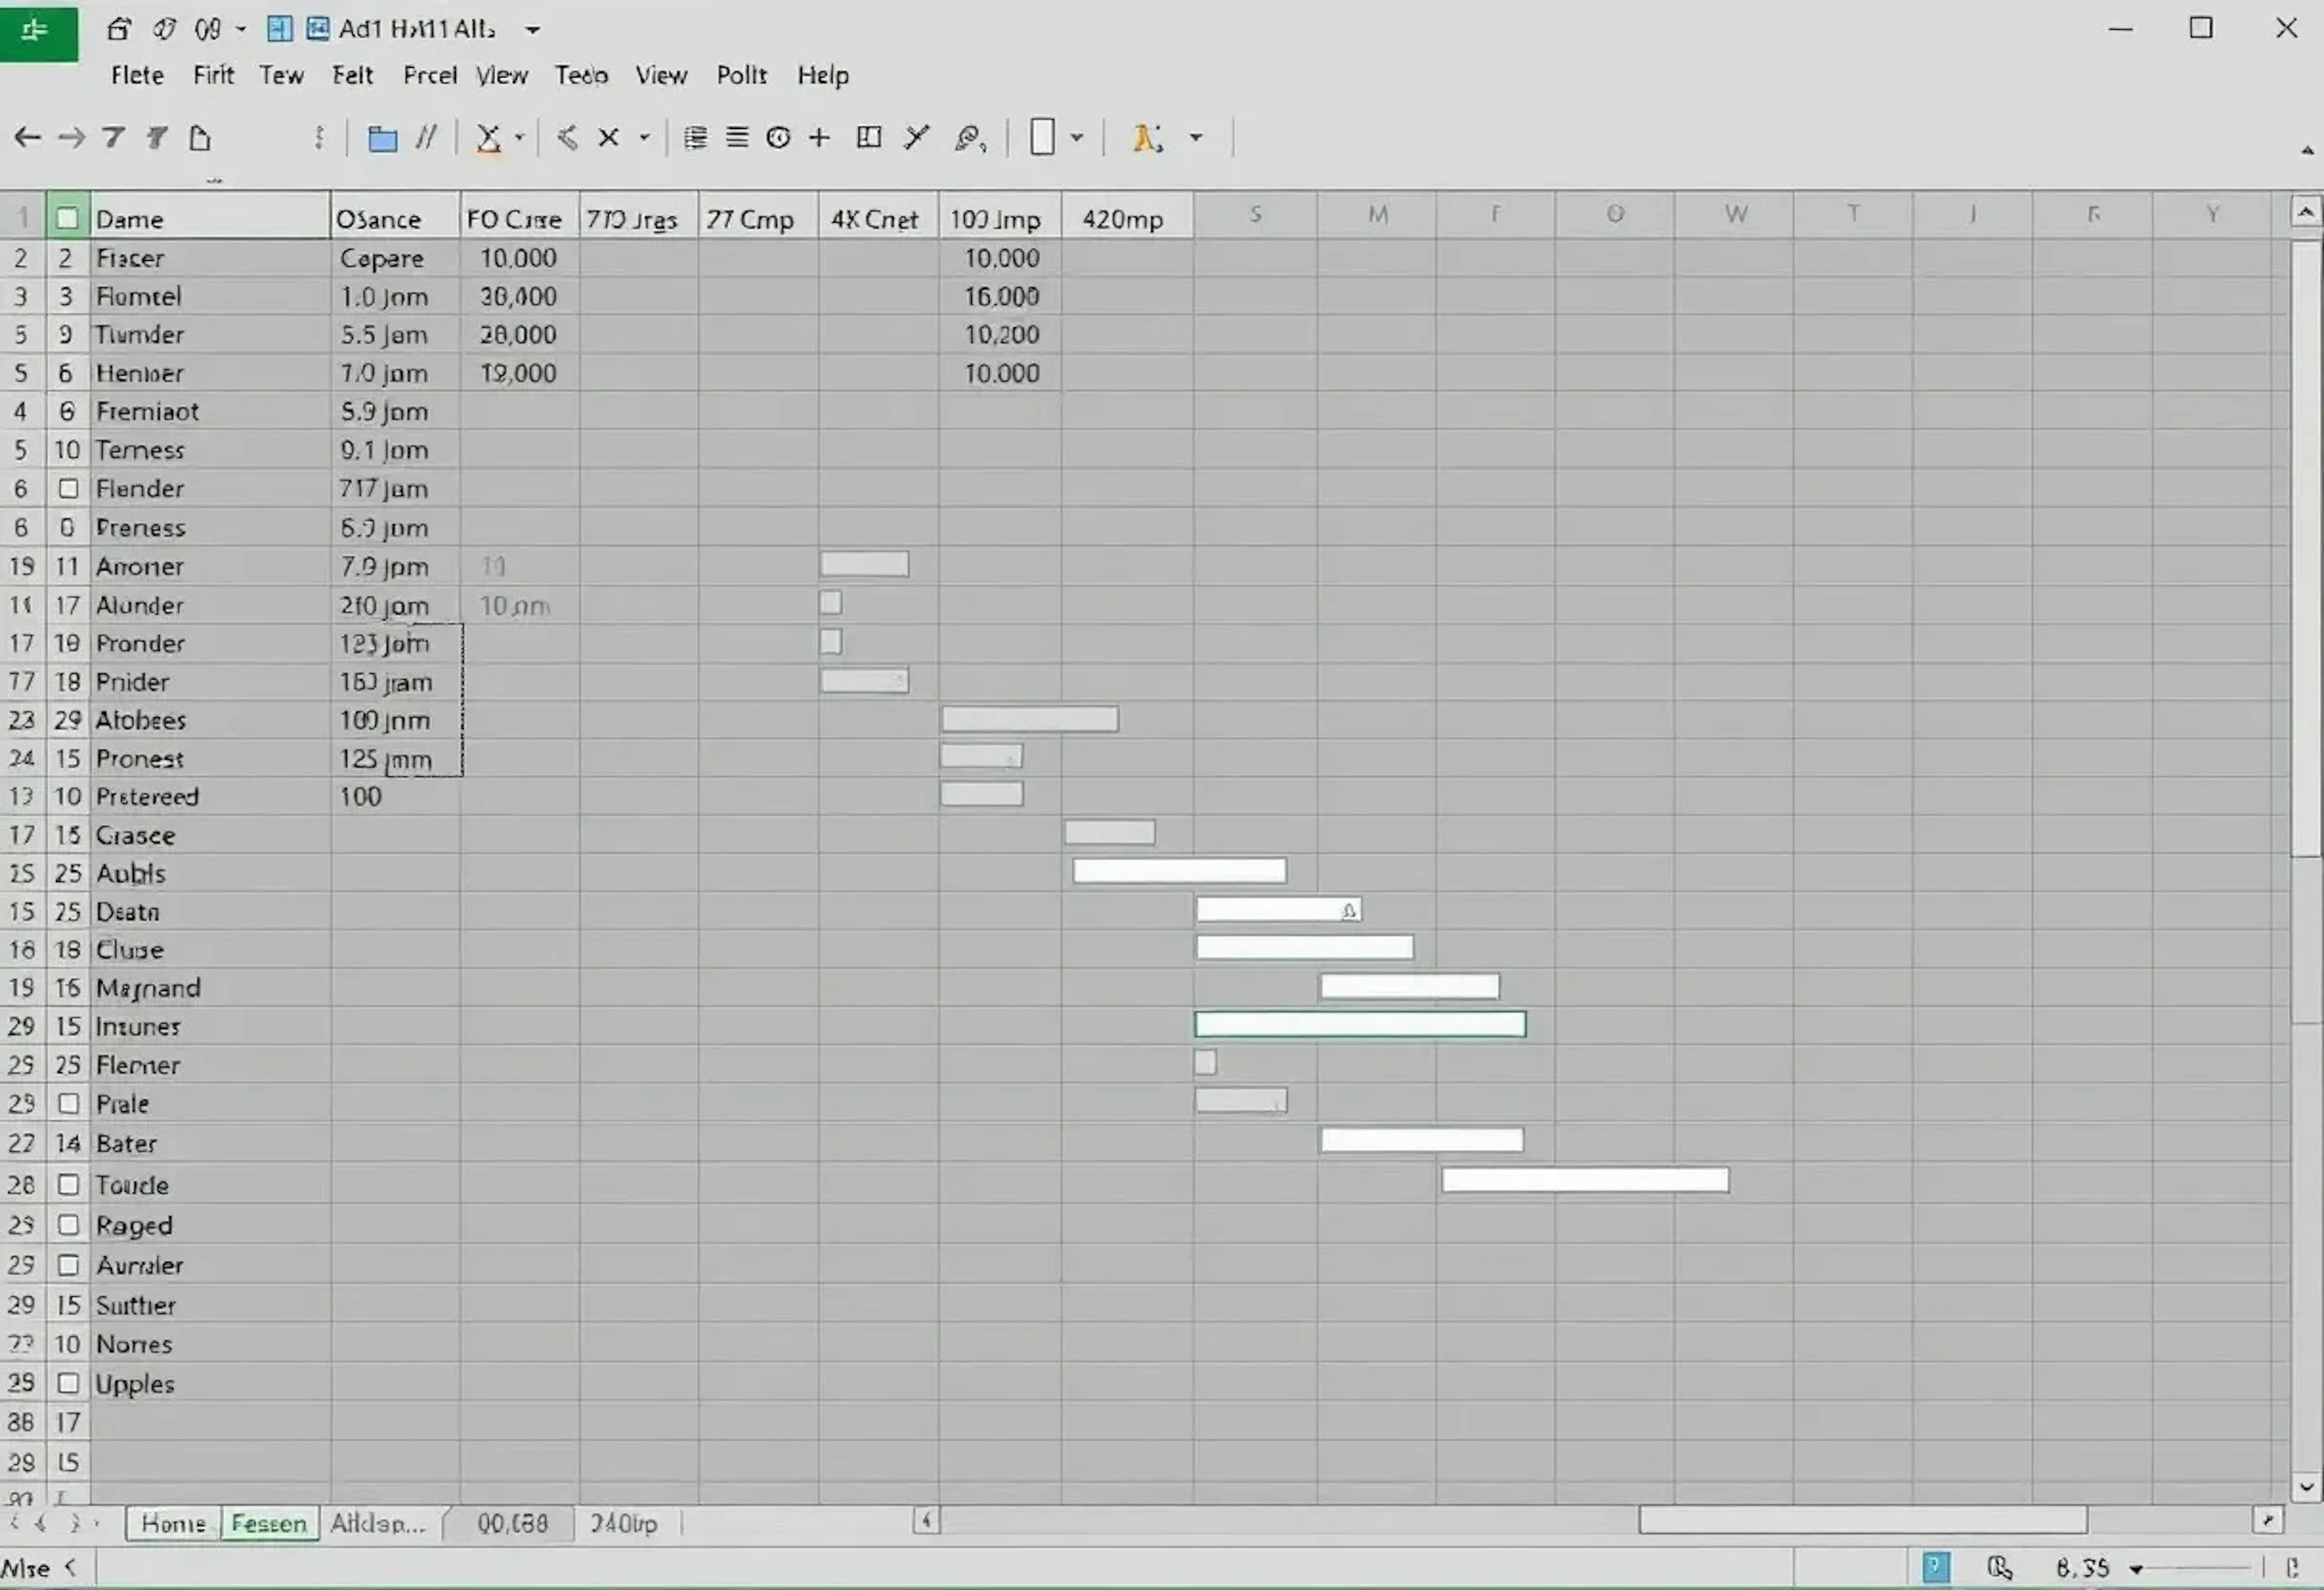Open title dropdown arrow in title bar
2324x1590 pixels.
coord(533,30)
